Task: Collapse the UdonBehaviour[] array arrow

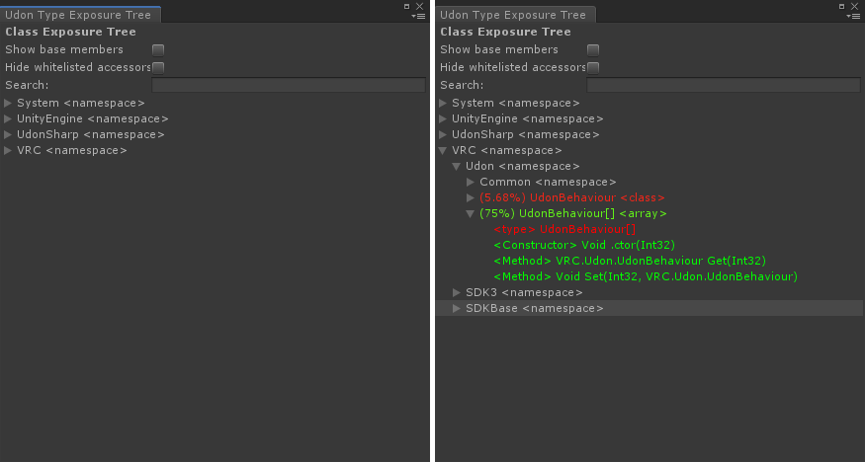Action: pyautogui.click(x=471, y=213)
